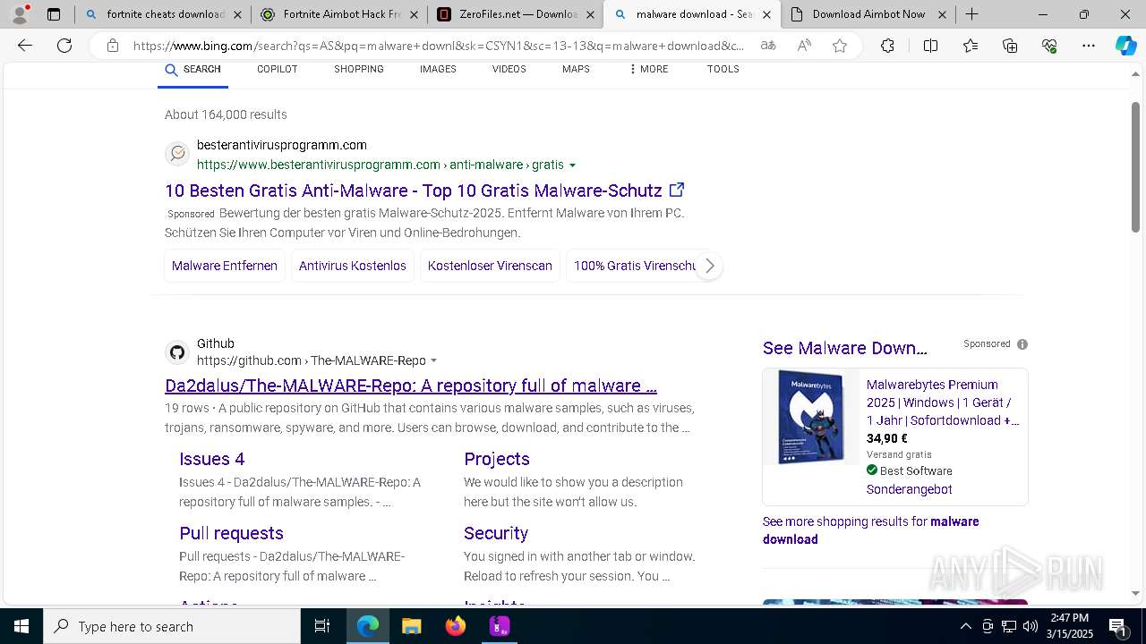
Task: Open the Issues 4 sublink
Action: pyautogui.click(x=212, y=459)
